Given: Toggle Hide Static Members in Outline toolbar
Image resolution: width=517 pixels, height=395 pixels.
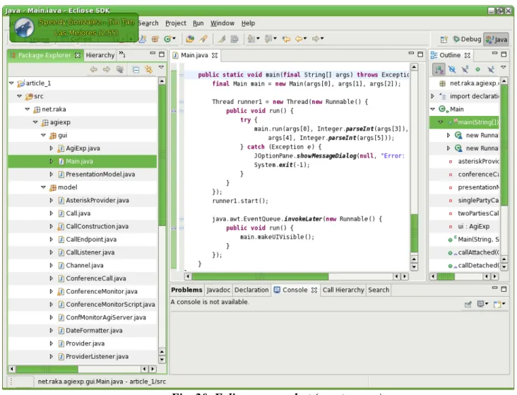Looking at the screenshot, I should tap(465, 69).
